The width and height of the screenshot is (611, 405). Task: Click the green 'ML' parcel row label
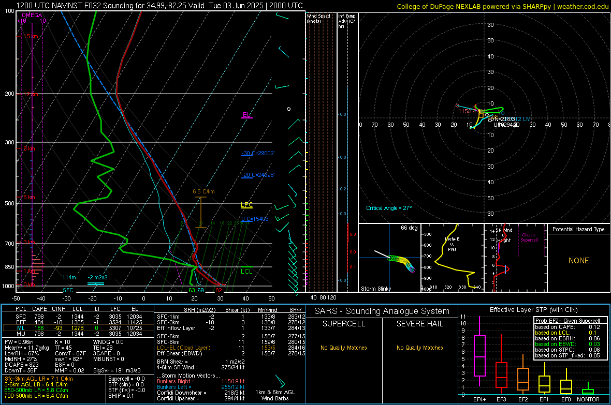point(21,328)
